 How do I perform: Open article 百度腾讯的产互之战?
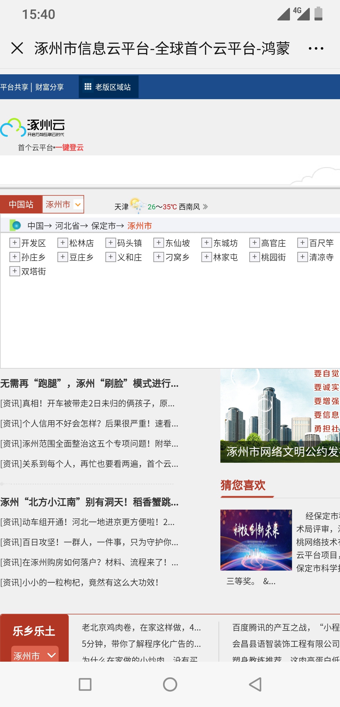pos(286,628)
